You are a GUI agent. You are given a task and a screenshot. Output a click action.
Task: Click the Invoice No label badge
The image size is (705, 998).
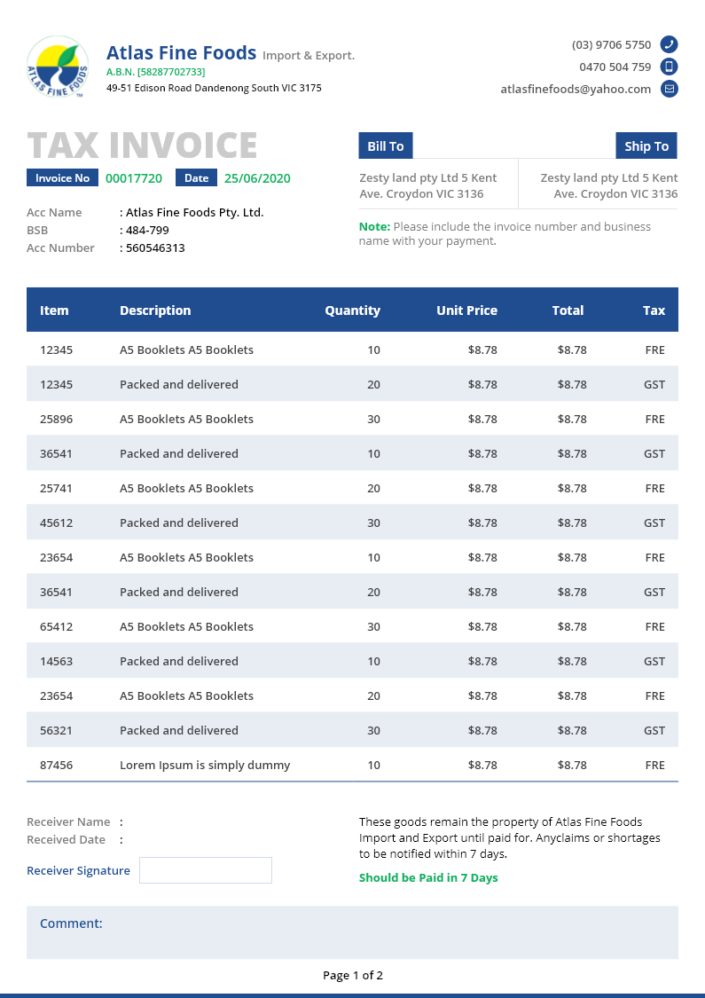click(x=62, y=178)
